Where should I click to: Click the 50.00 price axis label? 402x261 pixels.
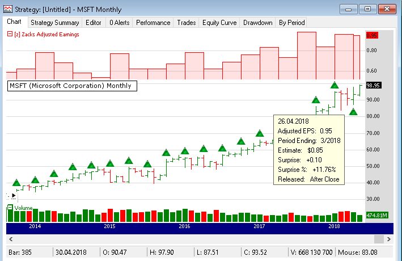(373, 166)
